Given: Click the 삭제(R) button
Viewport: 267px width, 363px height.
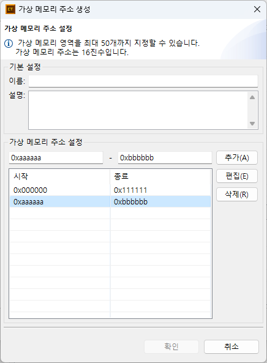Looking at the screenshot, I should click(x=237, y=194).
